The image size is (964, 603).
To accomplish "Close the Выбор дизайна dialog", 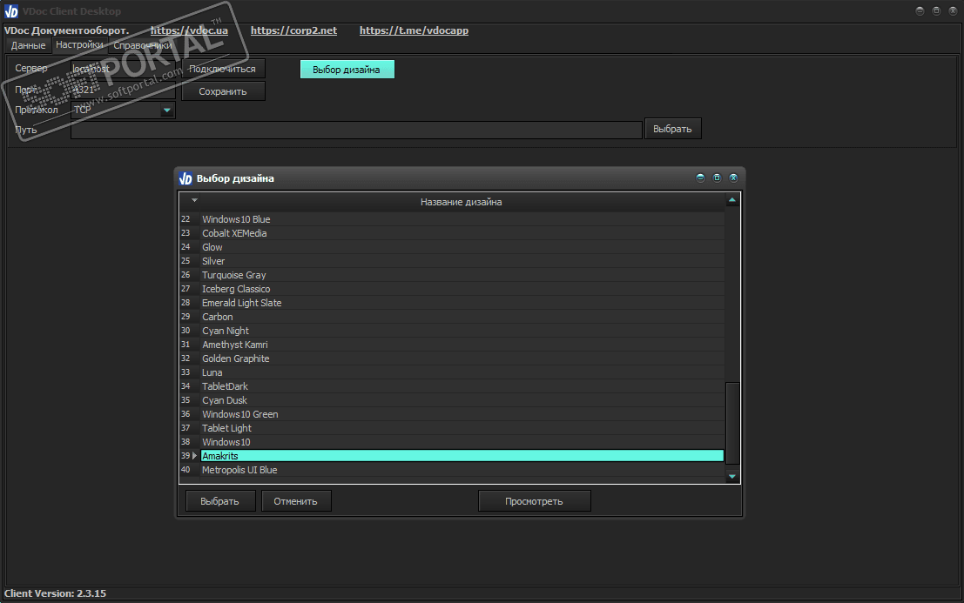I will [733, 178].
